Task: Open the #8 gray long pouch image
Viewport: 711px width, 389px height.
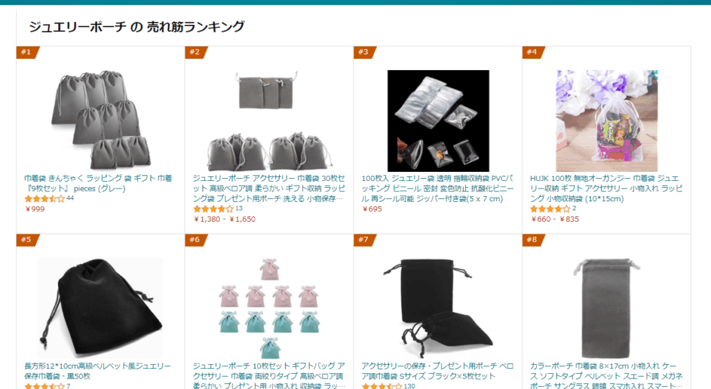Action: (607, 308)
